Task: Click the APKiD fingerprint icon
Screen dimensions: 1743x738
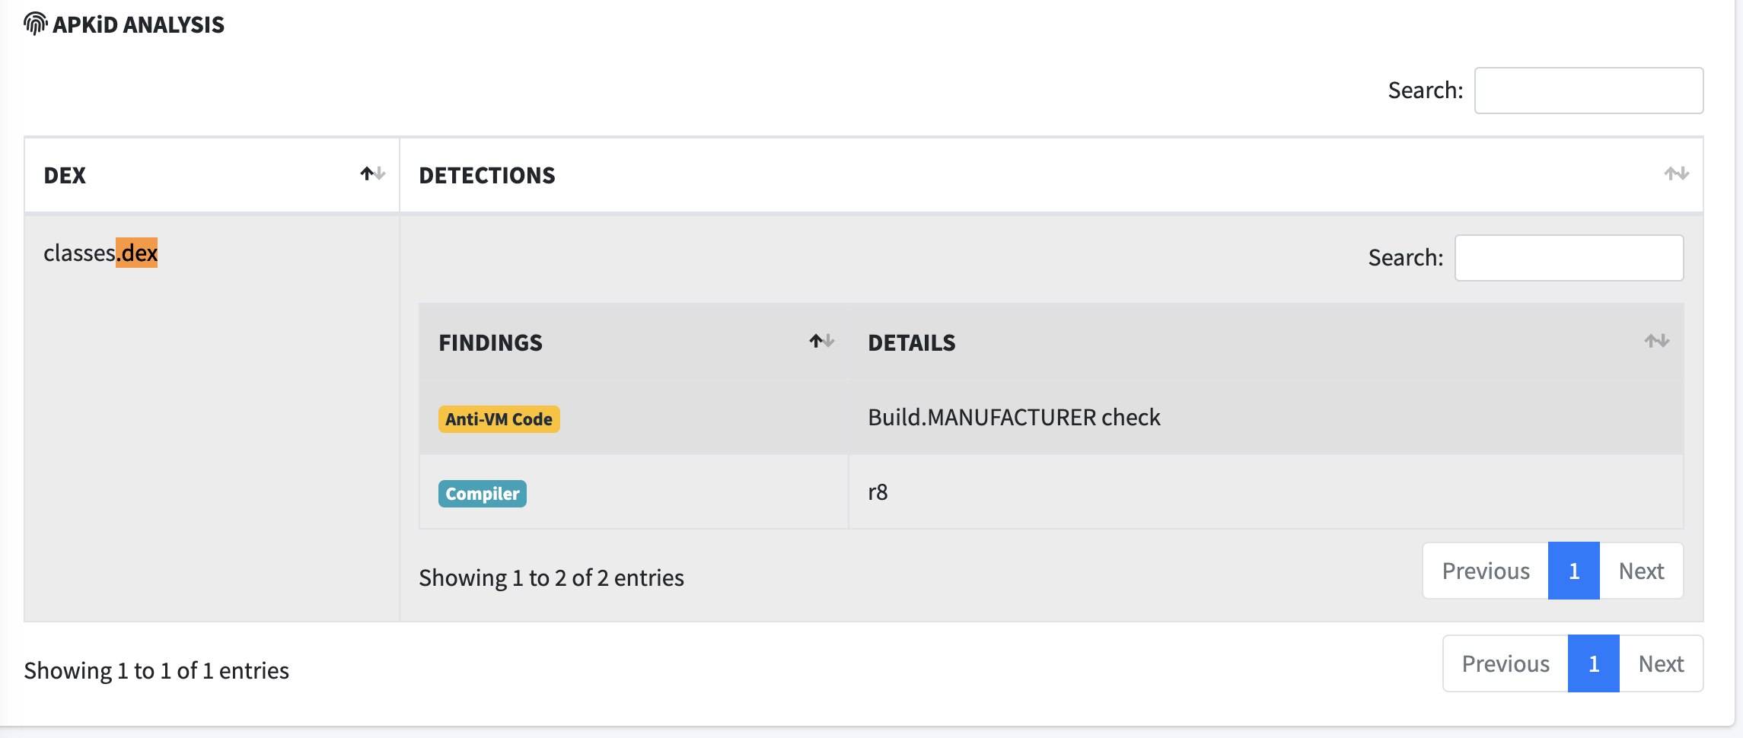Action: coord(35,24)
